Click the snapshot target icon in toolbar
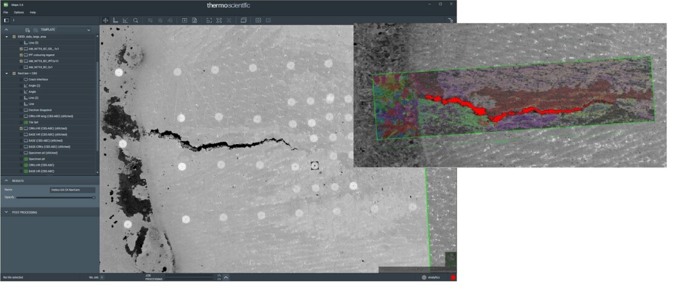 coord(258,20)
